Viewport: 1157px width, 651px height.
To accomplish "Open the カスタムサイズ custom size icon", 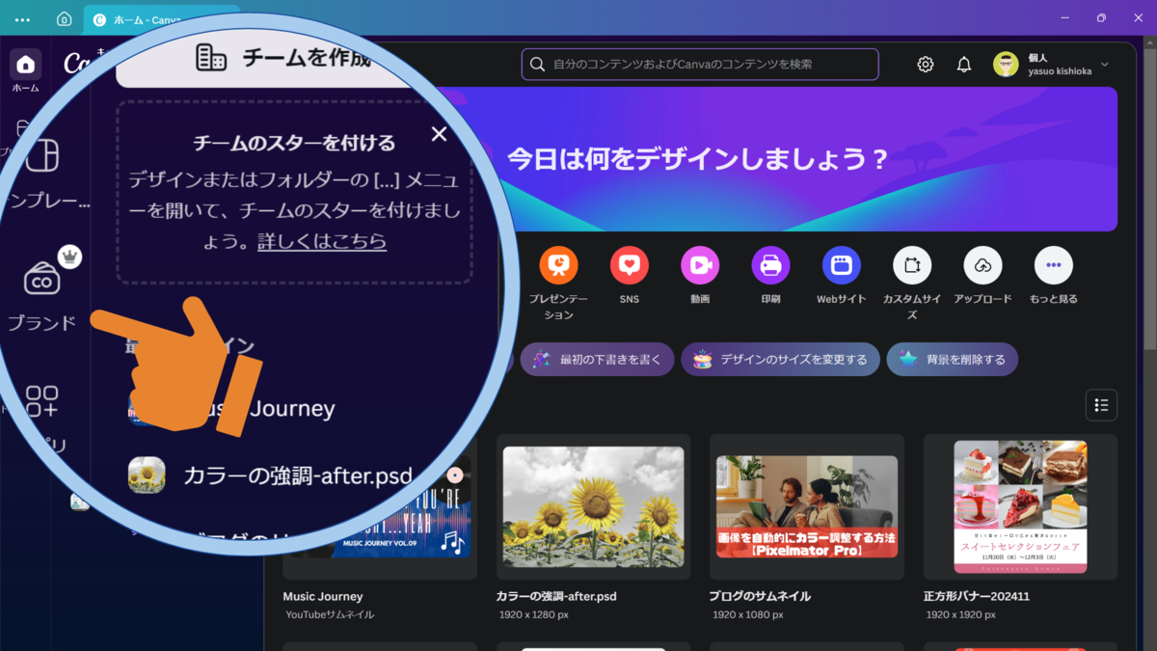I will 912,265.
